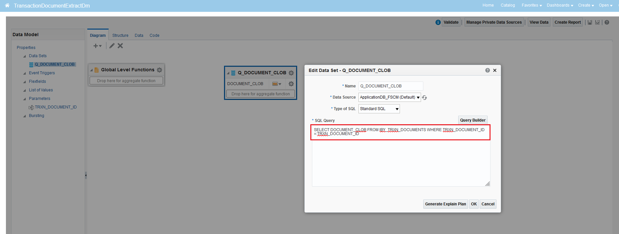Click the DOCUMENT_CLOB column name in the dataset box
Screen dimensions: 619x234
[245, 84]
